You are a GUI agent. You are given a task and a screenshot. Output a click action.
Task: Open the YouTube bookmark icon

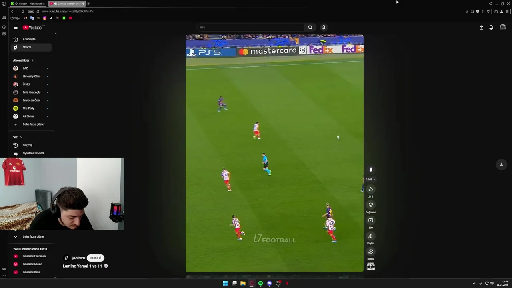[70, 18]
